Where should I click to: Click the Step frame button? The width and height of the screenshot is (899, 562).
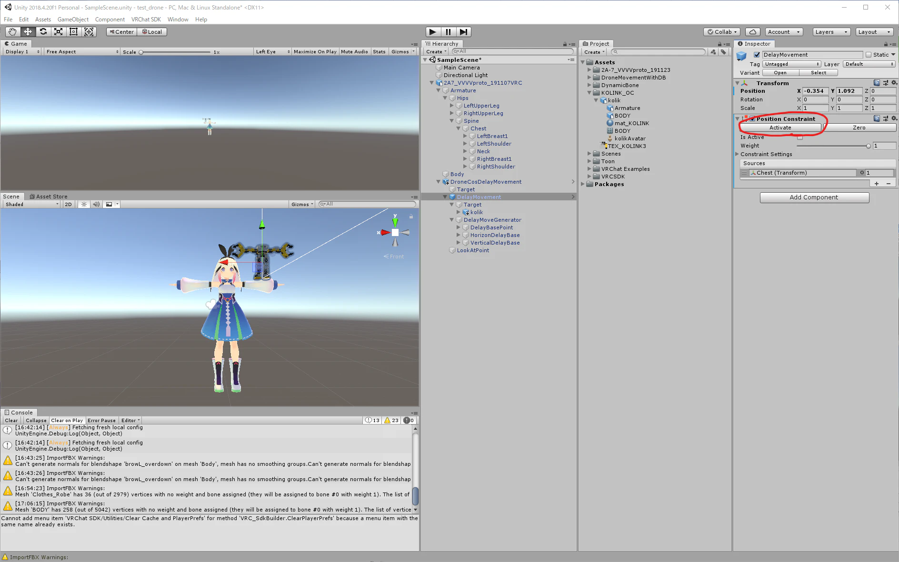[464, 32]
